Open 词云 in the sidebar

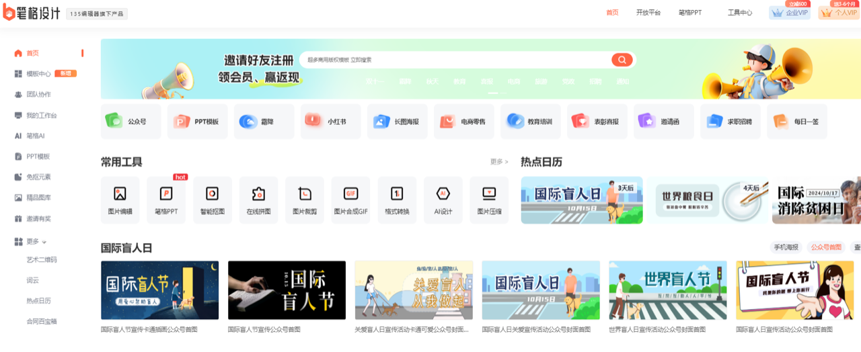click(32, 280)
